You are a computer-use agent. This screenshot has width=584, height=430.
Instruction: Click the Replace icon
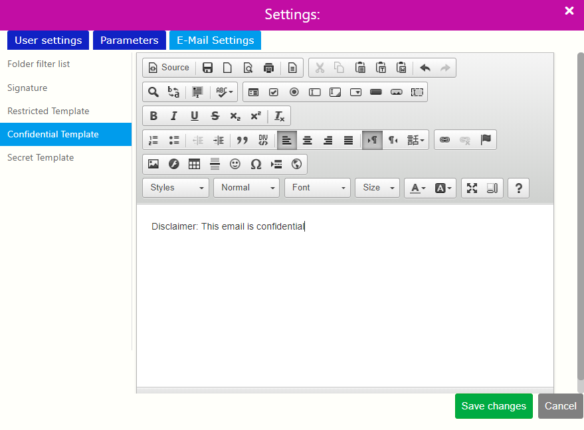tap(173, 92)
